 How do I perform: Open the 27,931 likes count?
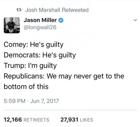[69, 120]
